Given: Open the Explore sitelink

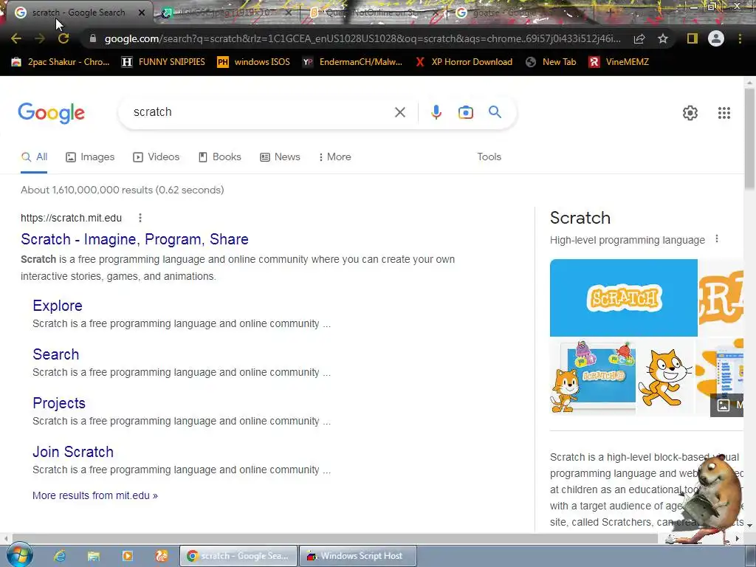Looking at the screenshot, I should 58,306.
